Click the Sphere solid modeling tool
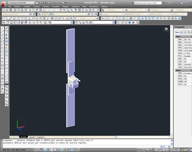 point(116,18)
